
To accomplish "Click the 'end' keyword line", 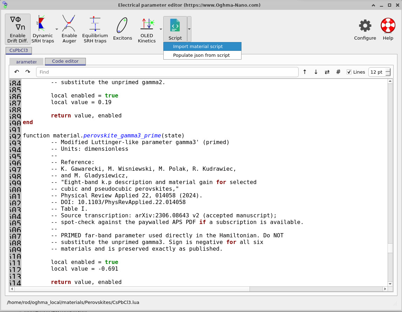I will point(28,122).
